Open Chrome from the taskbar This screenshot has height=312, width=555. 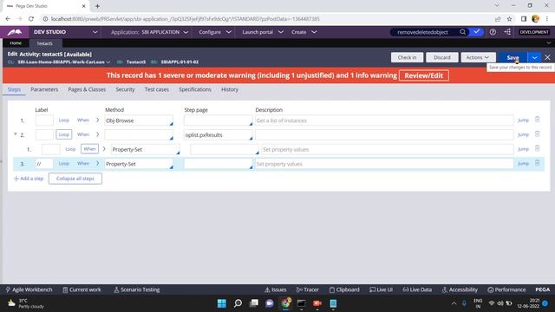click(285, 303)
